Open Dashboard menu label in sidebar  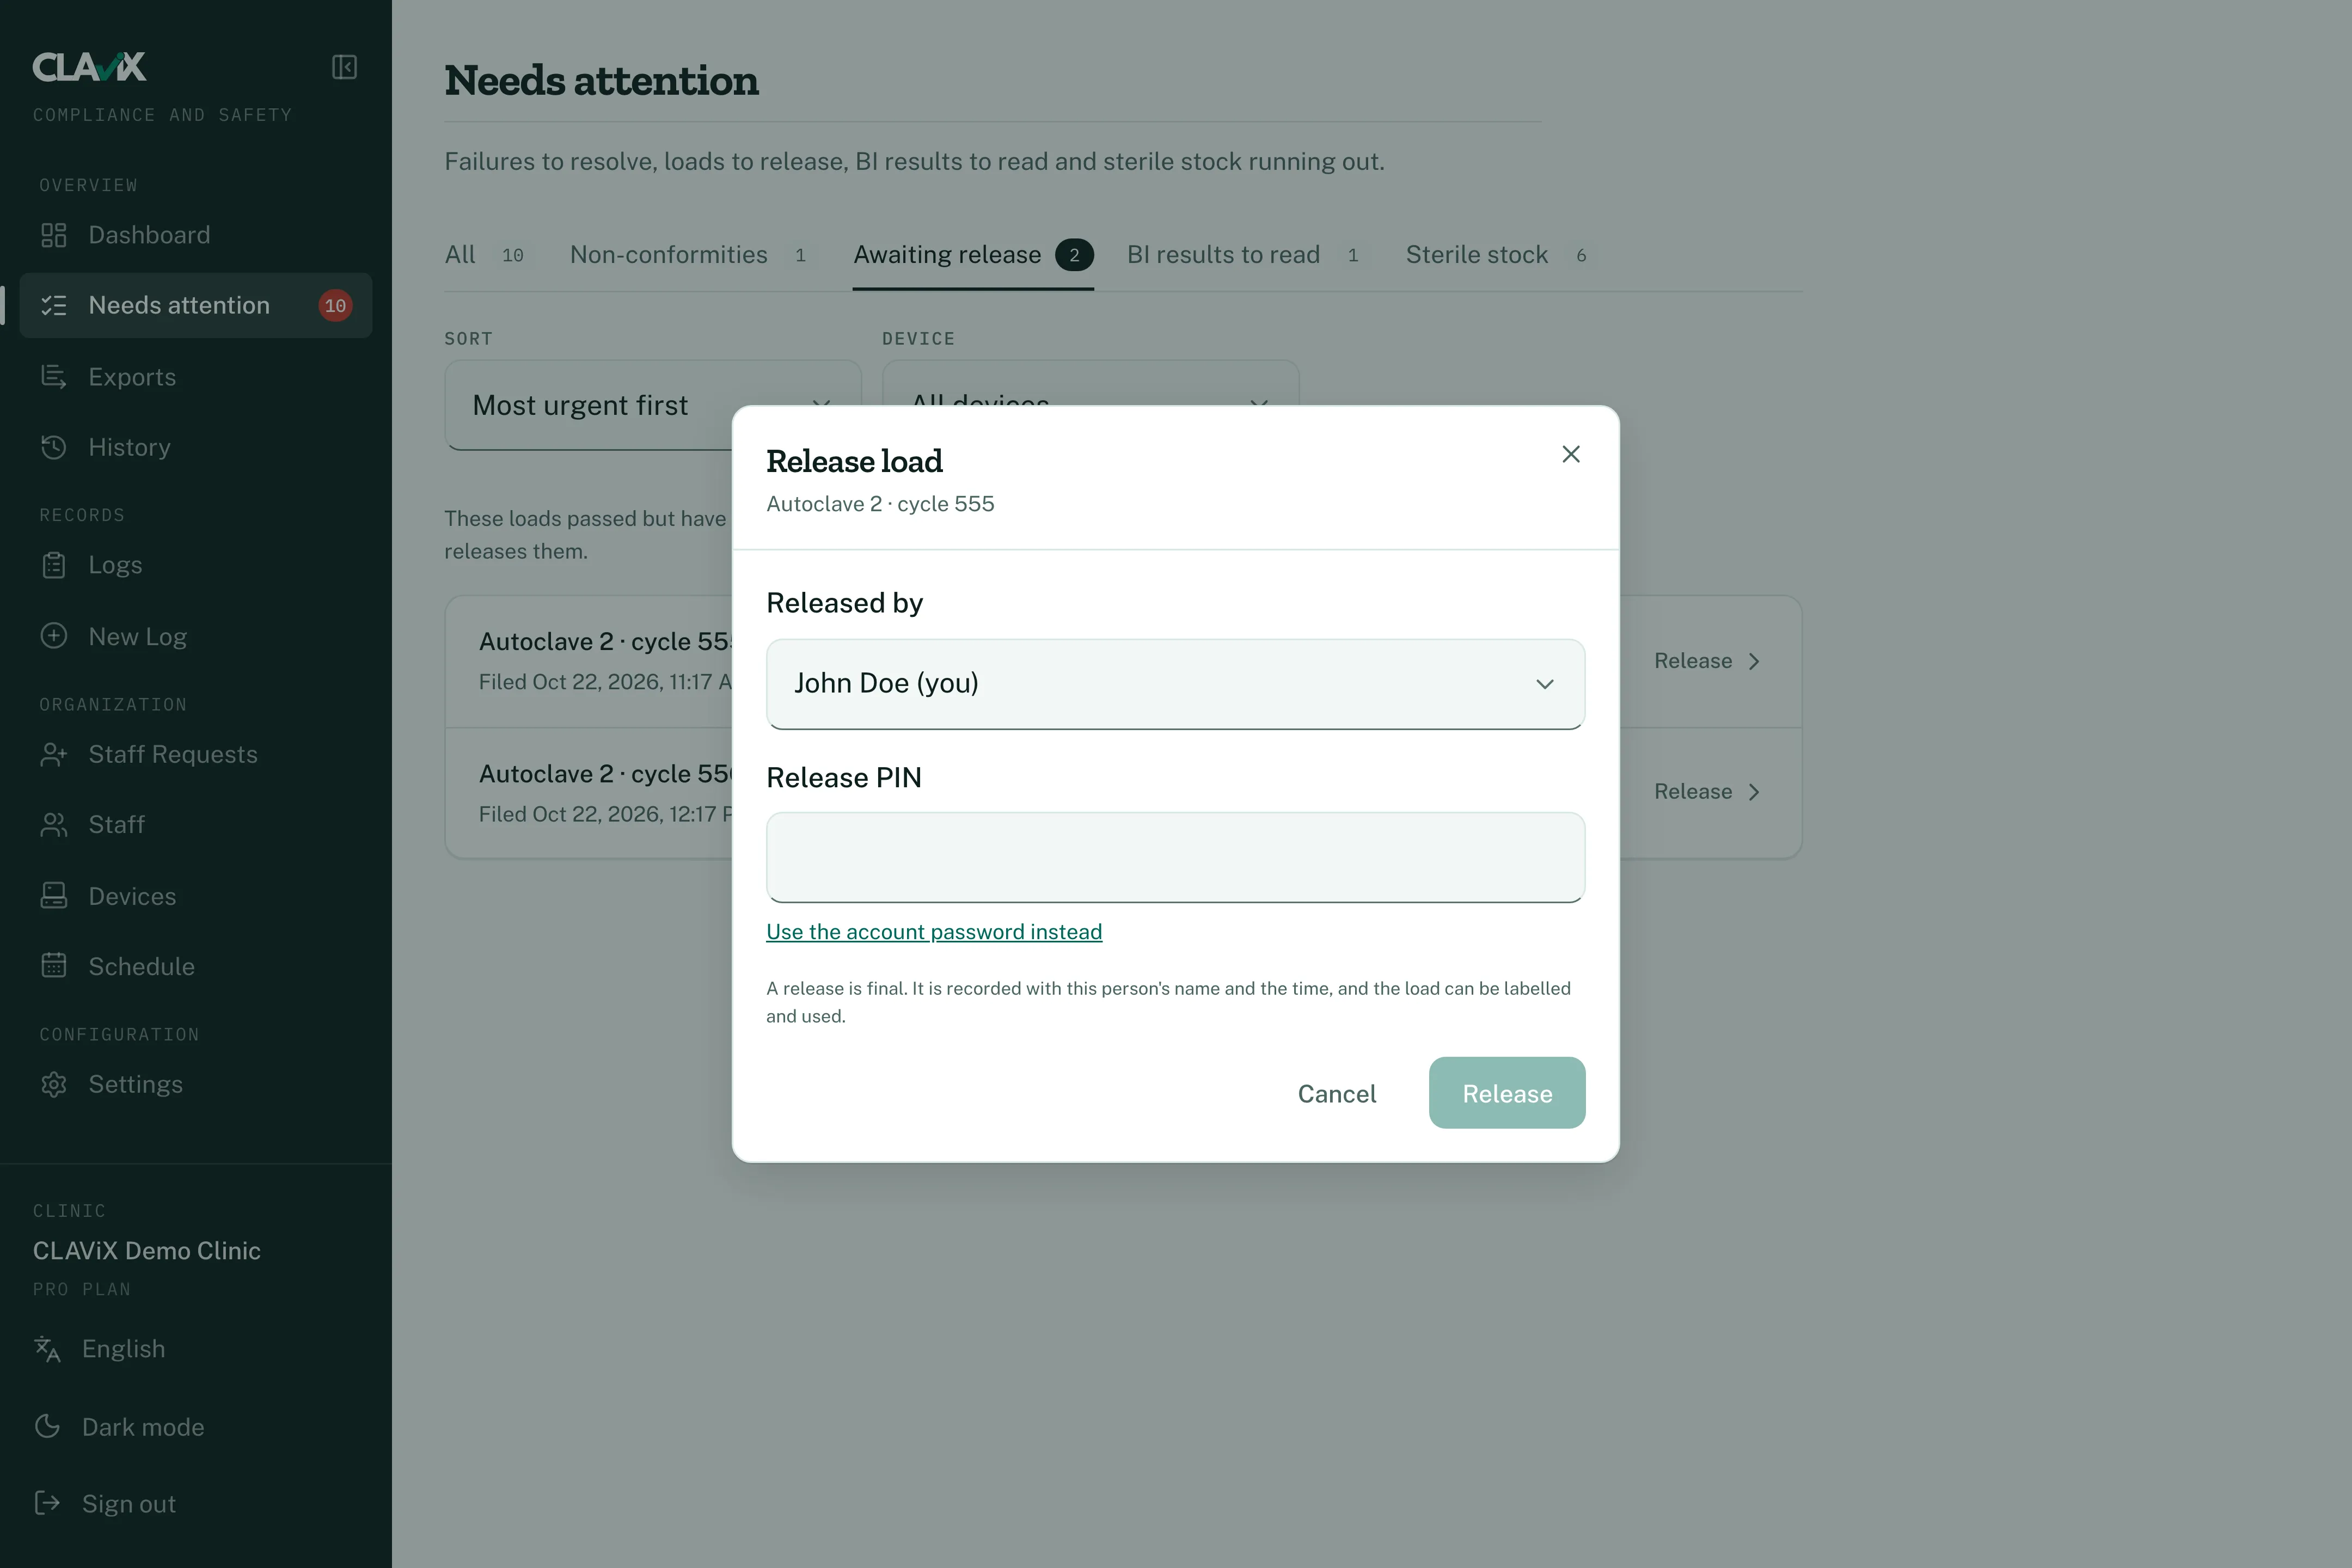[150, 235]
